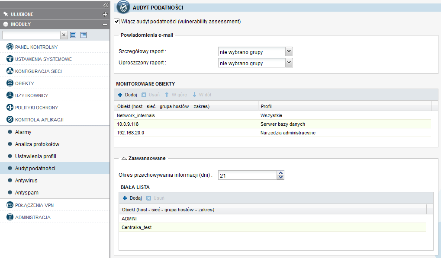Image resolution: width=441 pixels, height=258 pixels.
Task: Click the Polityki Ochrony arrows icon
Action: (x=10, y=107)
